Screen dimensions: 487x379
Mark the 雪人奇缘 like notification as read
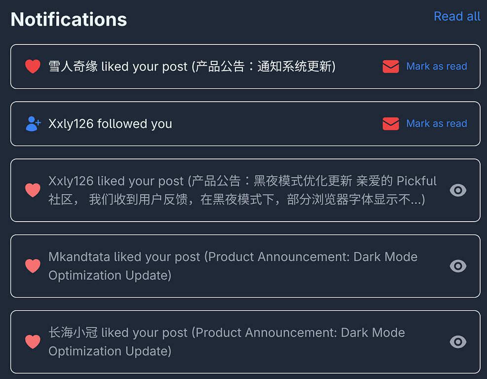pos(436,67)
